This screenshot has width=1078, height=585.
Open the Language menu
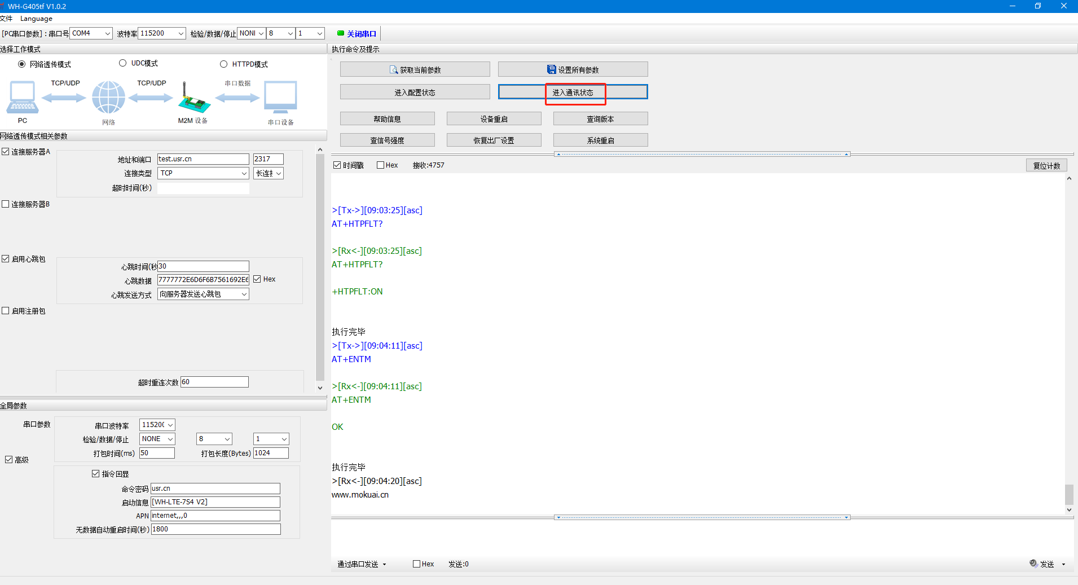point(36,19)
